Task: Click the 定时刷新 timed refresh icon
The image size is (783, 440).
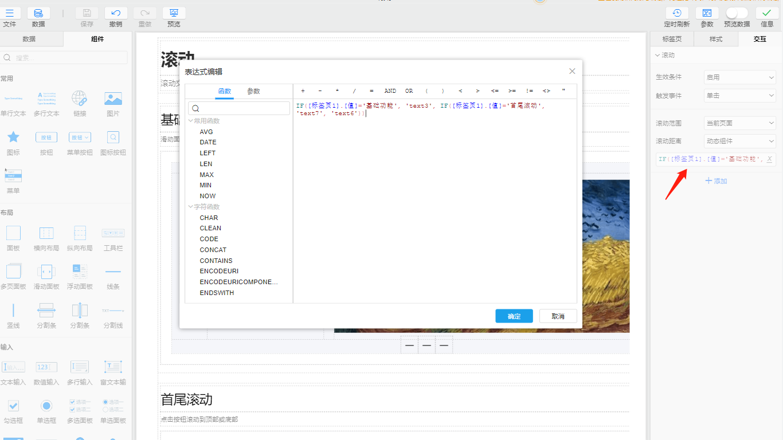Action: click(677, 13)
